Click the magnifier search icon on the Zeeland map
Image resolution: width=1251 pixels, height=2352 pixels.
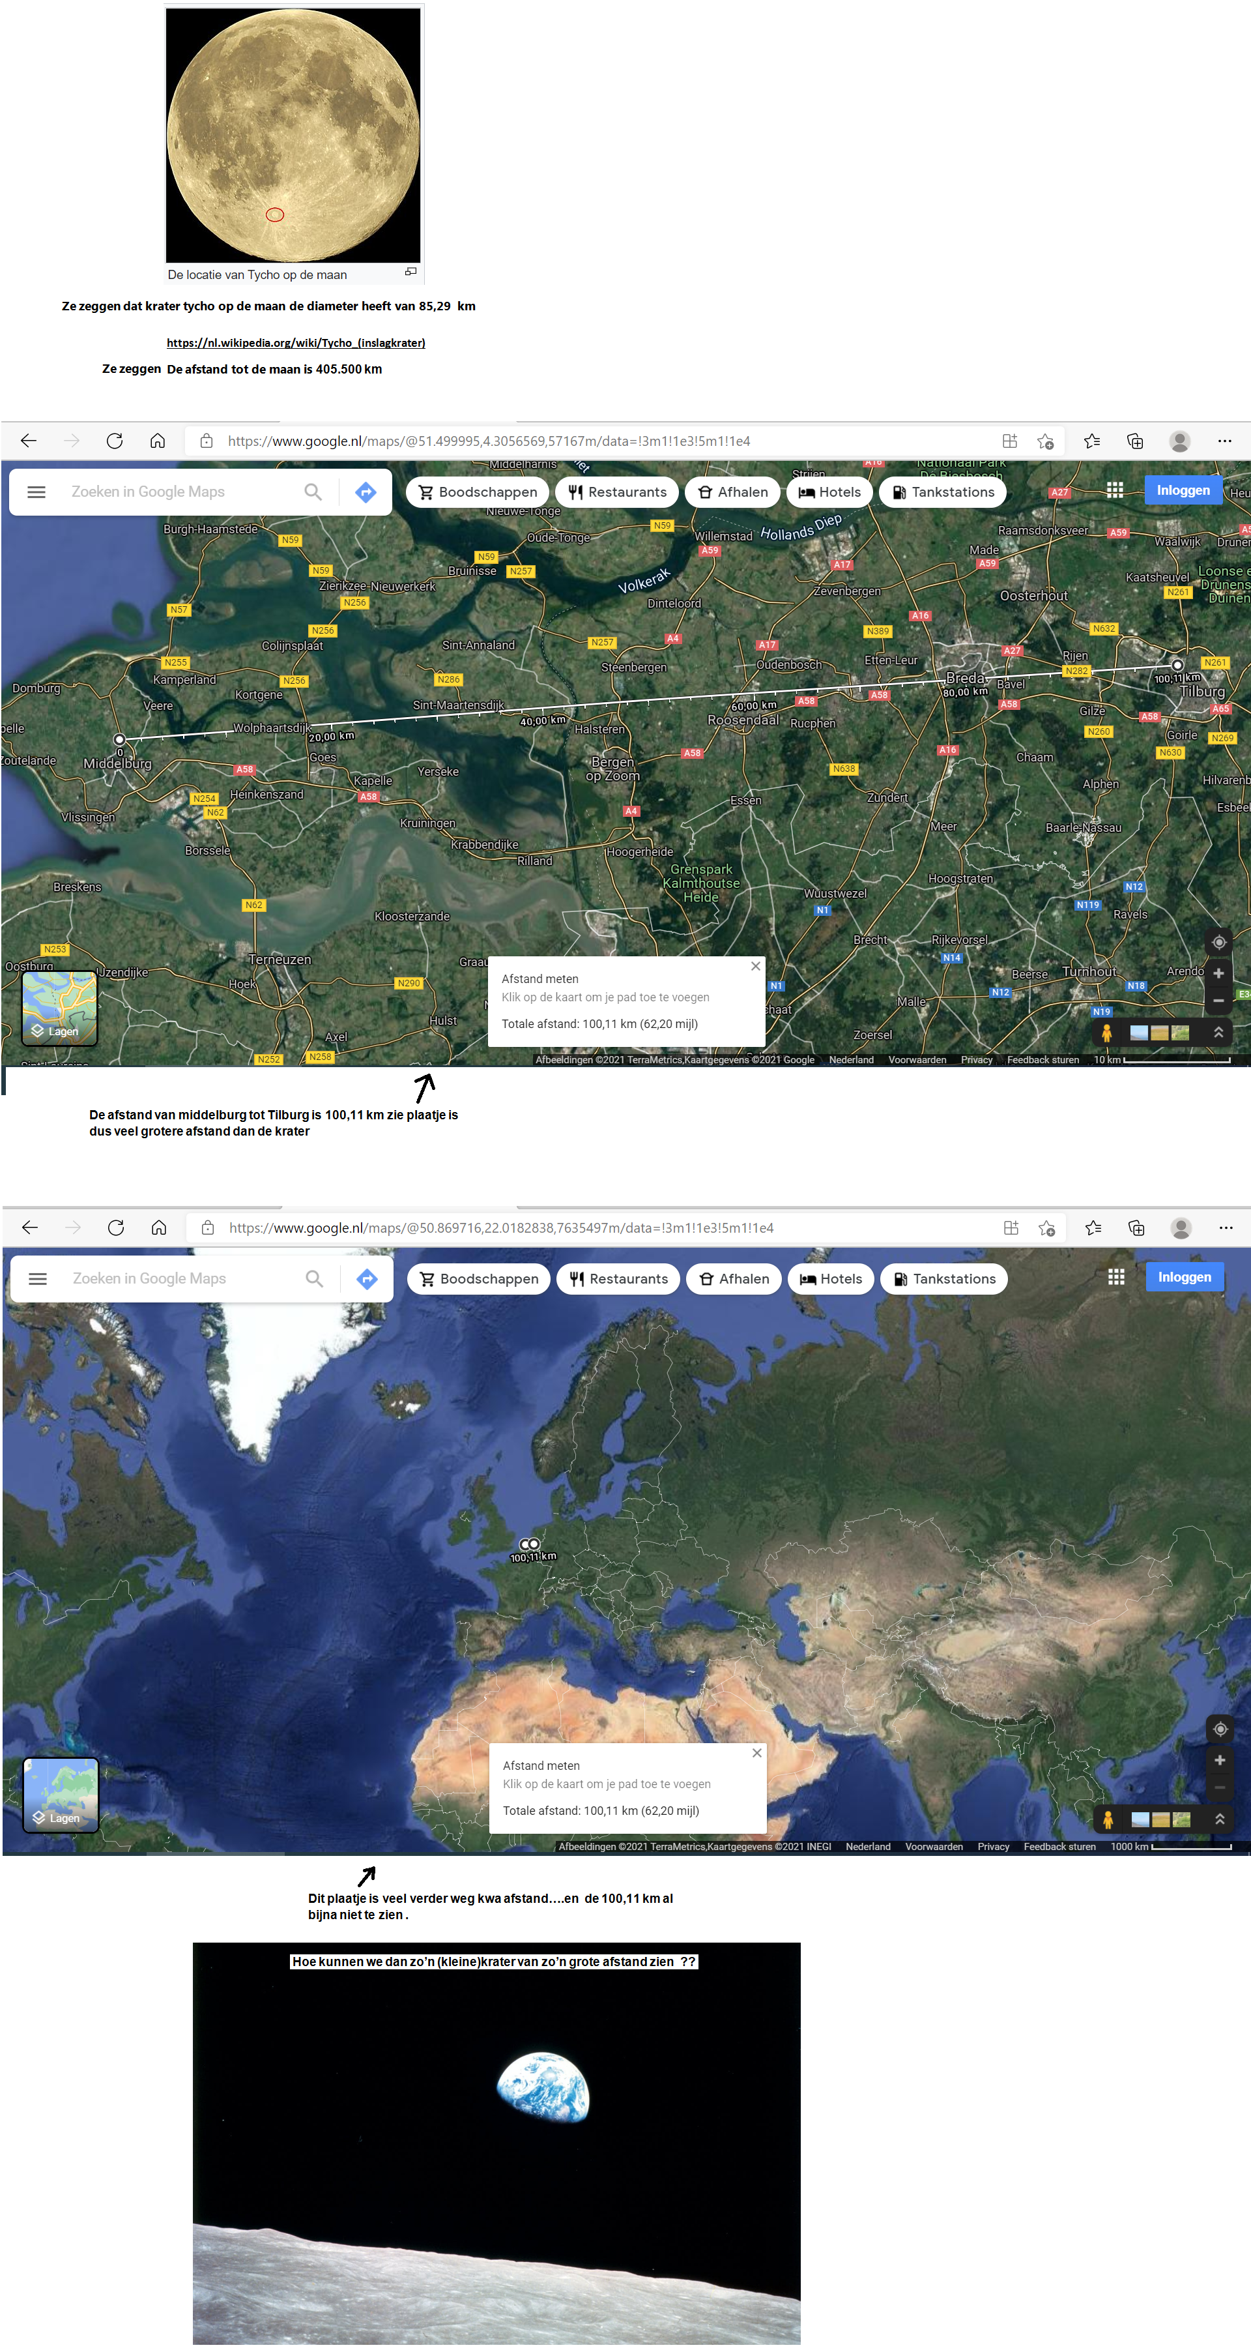[x=313, y=492]
